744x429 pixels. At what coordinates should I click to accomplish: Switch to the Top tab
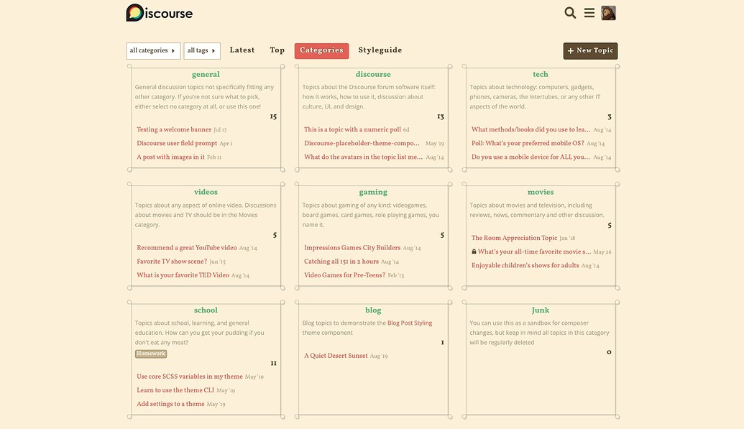(277, 50)
